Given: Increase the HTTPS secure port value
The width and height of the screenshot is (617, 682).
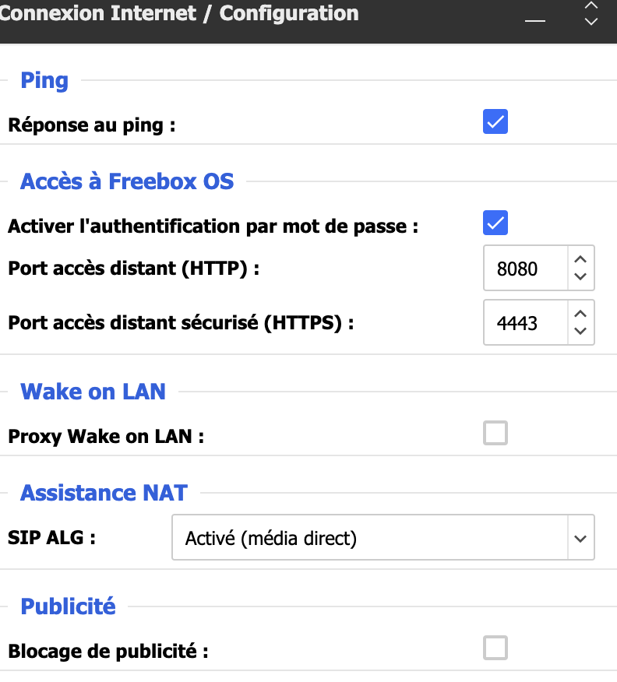Looking at the screenshot, I should coord(580,314).
